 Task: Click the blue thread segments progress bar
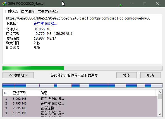pyautogui.click(x=83, y=85)
